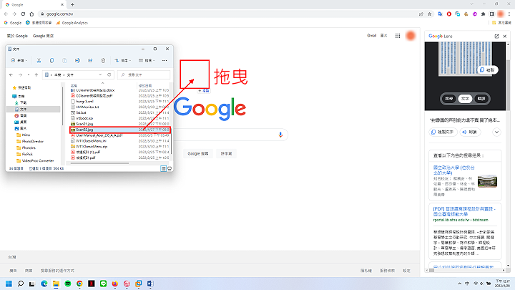Refresh the Explorer folder view
This screenshot has height=290, width=515.
(109, 75)
